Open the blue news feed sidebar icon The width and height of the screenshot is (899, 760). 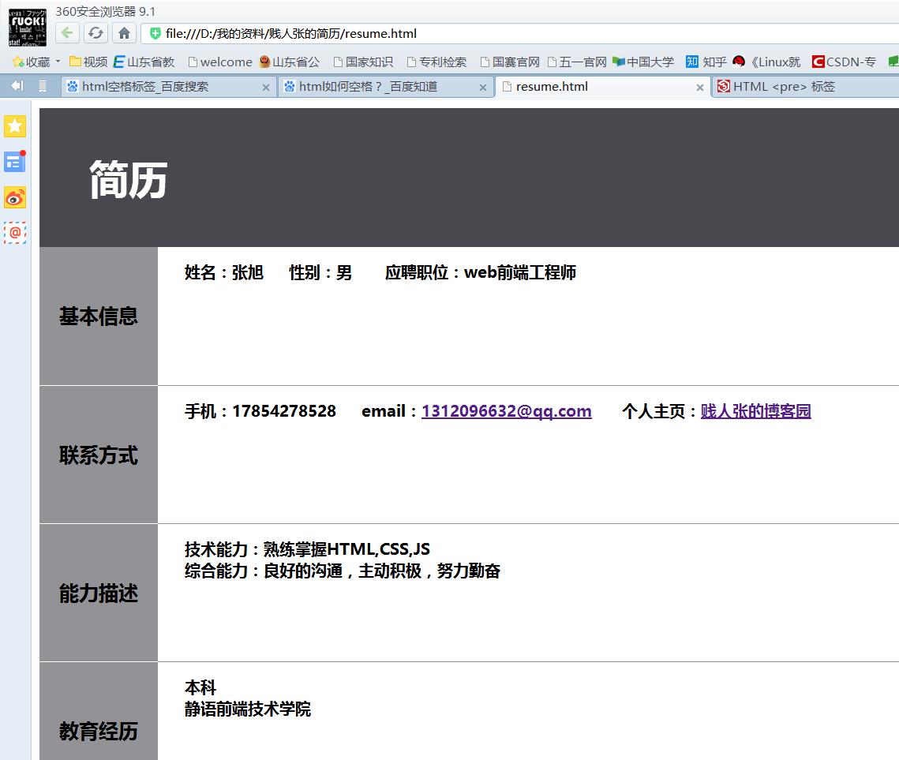(15, 162)
